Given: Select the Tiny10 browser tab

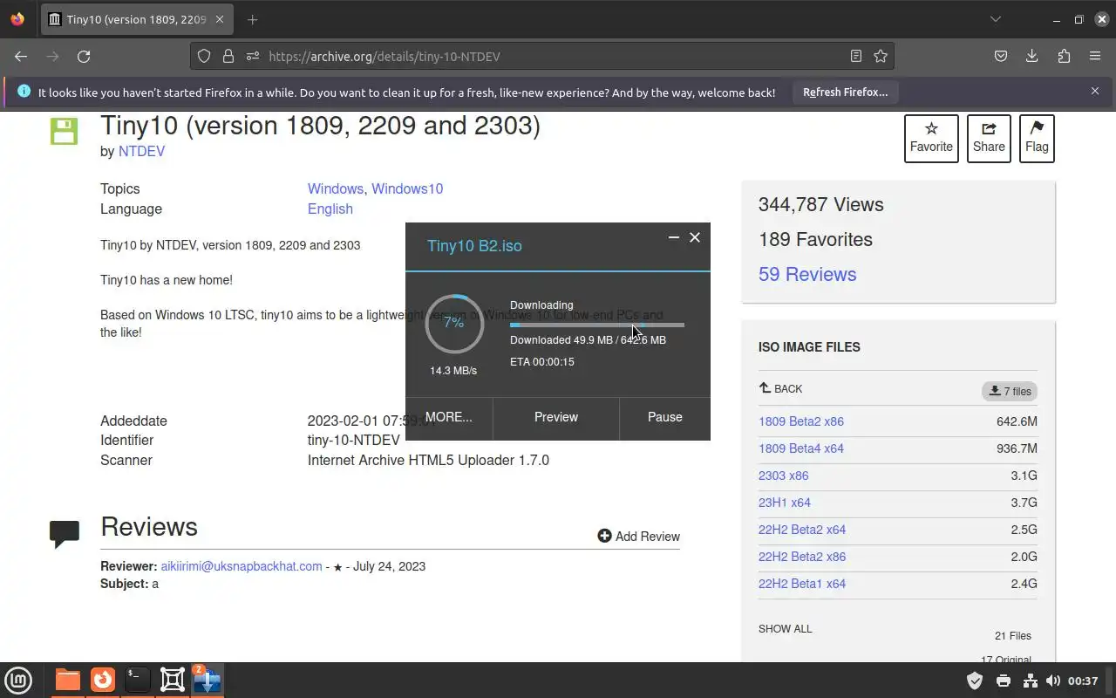Looking at the screenshot, I should point(136,19).
